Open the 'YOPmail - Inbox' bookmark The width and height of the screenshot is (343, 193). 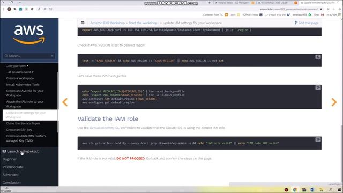tap(252, 14)
